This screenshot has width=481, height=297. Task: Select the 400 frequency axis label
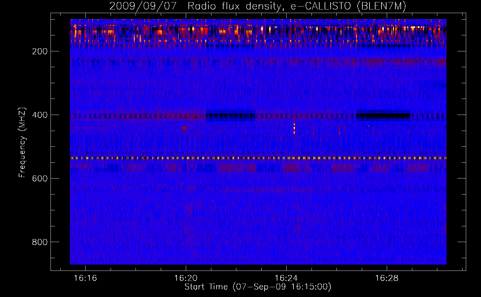40,115
